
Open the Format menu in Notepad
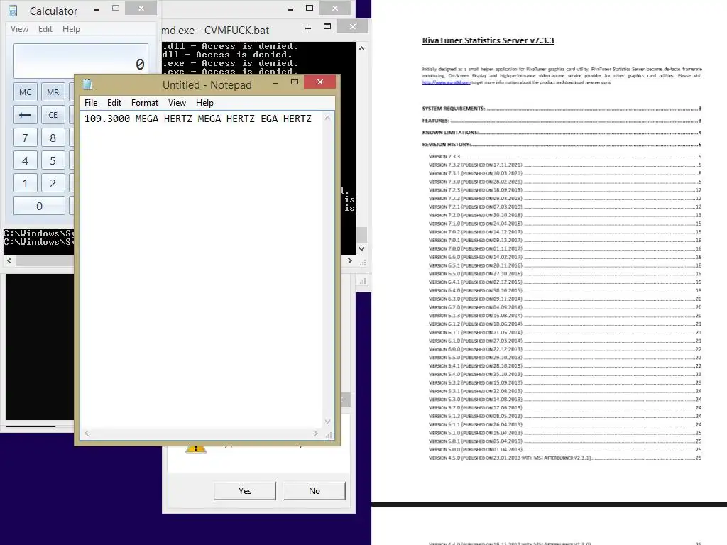(145, 103)
